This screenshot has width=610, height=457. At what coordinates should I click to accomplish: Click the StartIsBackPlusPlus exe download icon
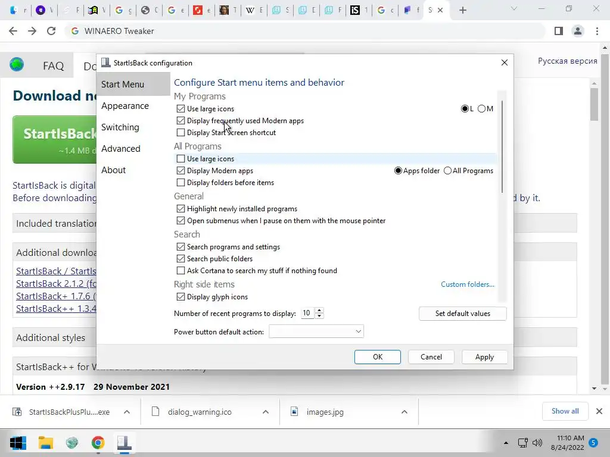[x=17, y=412]
